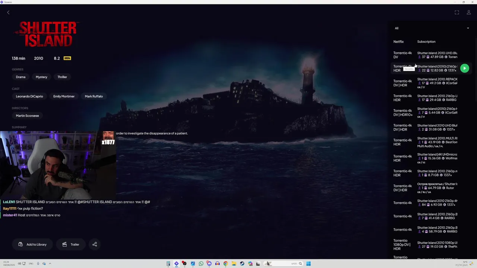Open the All addons filter dropdown

click(x=432, y=28)
